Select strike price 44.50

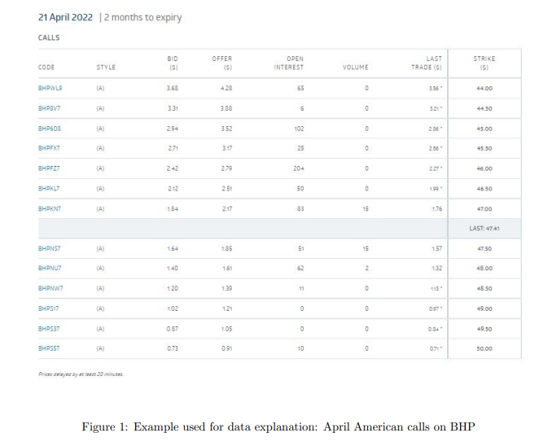point(484,108)
